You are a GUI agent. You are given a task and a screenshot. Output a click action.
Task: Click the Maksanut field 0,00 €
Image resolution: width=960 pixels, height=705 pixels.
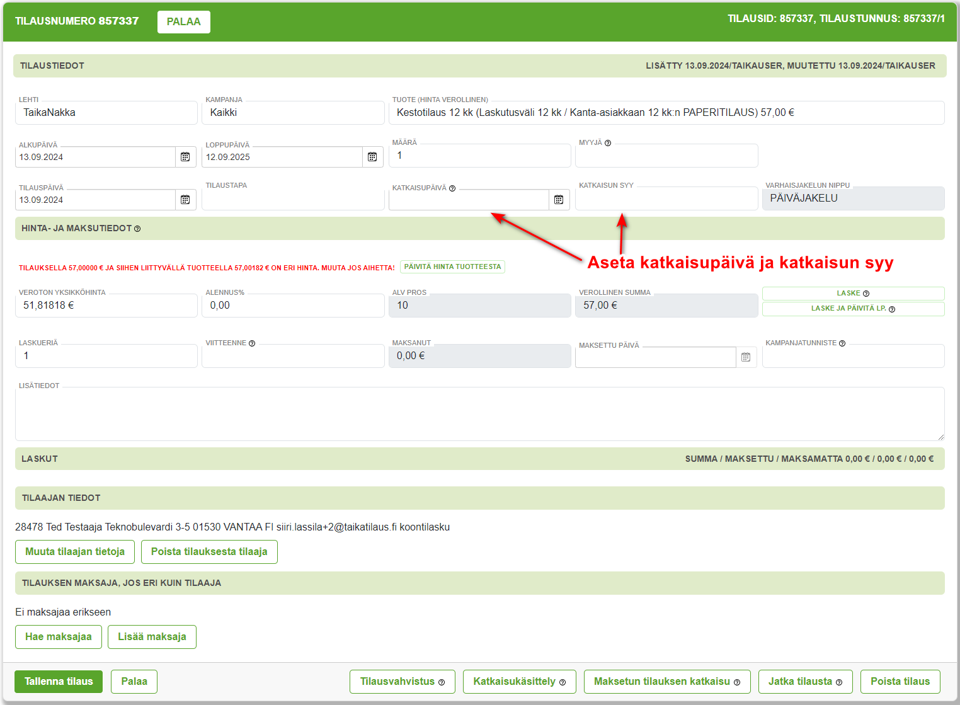(479, 356)
